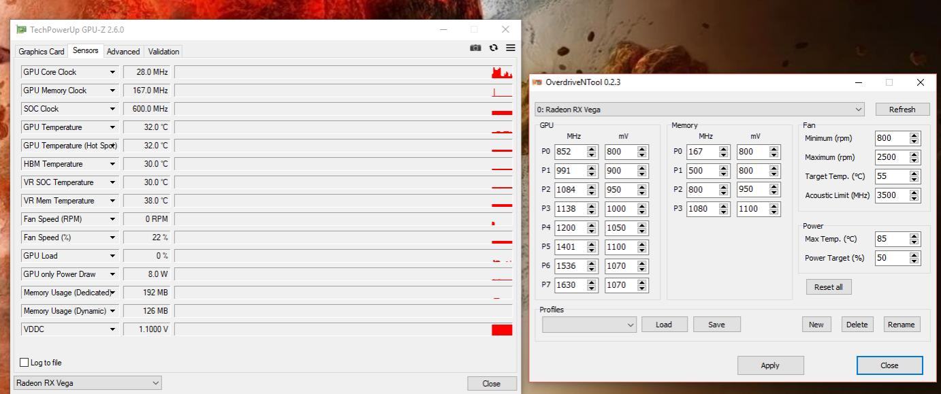This screenshot has width=941, height=394.
Task: Open the VR SOC Temperature sensor dropdown
Action: pos(112,182)
